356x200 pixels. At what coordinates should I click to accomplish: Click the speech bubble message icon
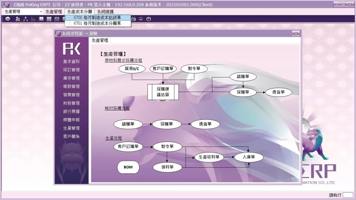(8, 19)
